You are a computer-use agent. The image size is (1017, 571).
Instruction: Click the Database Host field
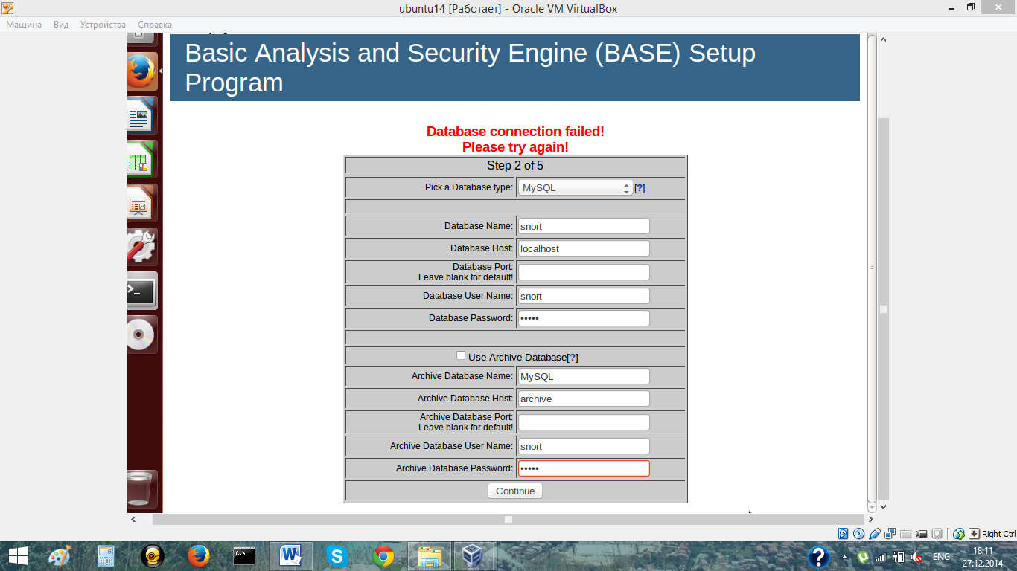[584, 248]
